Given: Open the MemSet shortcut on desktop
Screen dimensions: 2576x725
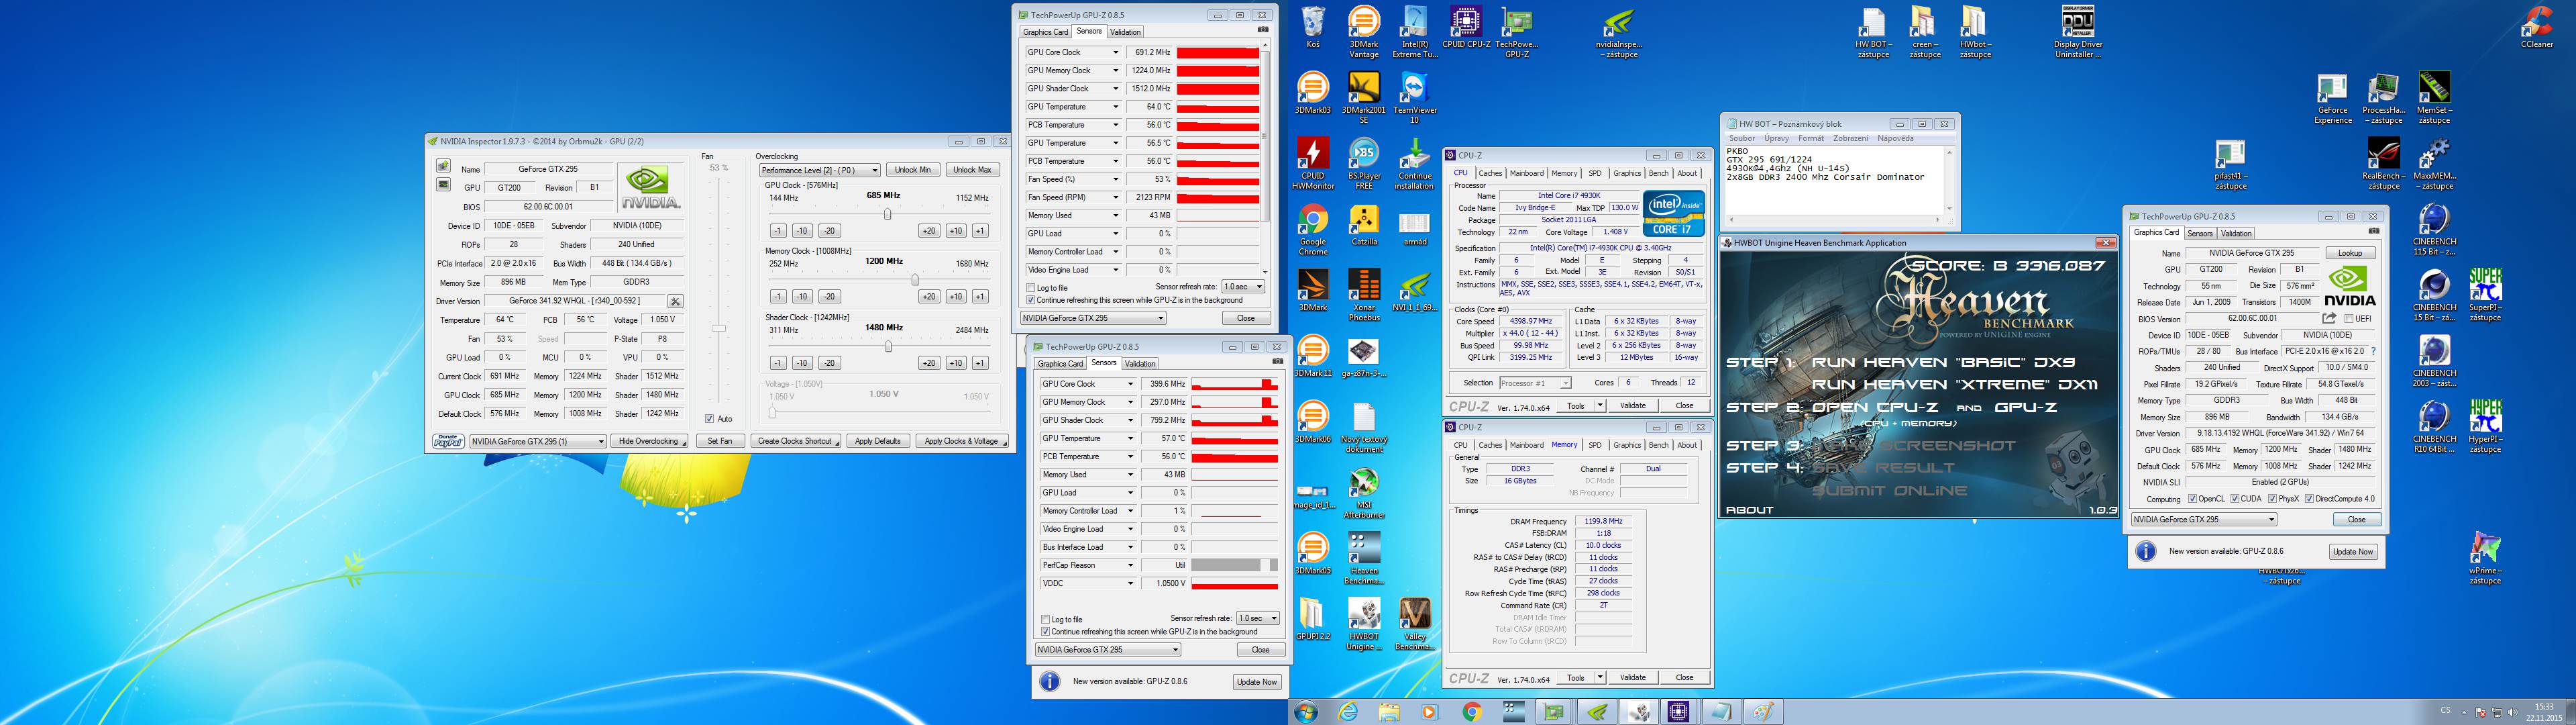Looking at the screenshot, I should (2434, 98).
